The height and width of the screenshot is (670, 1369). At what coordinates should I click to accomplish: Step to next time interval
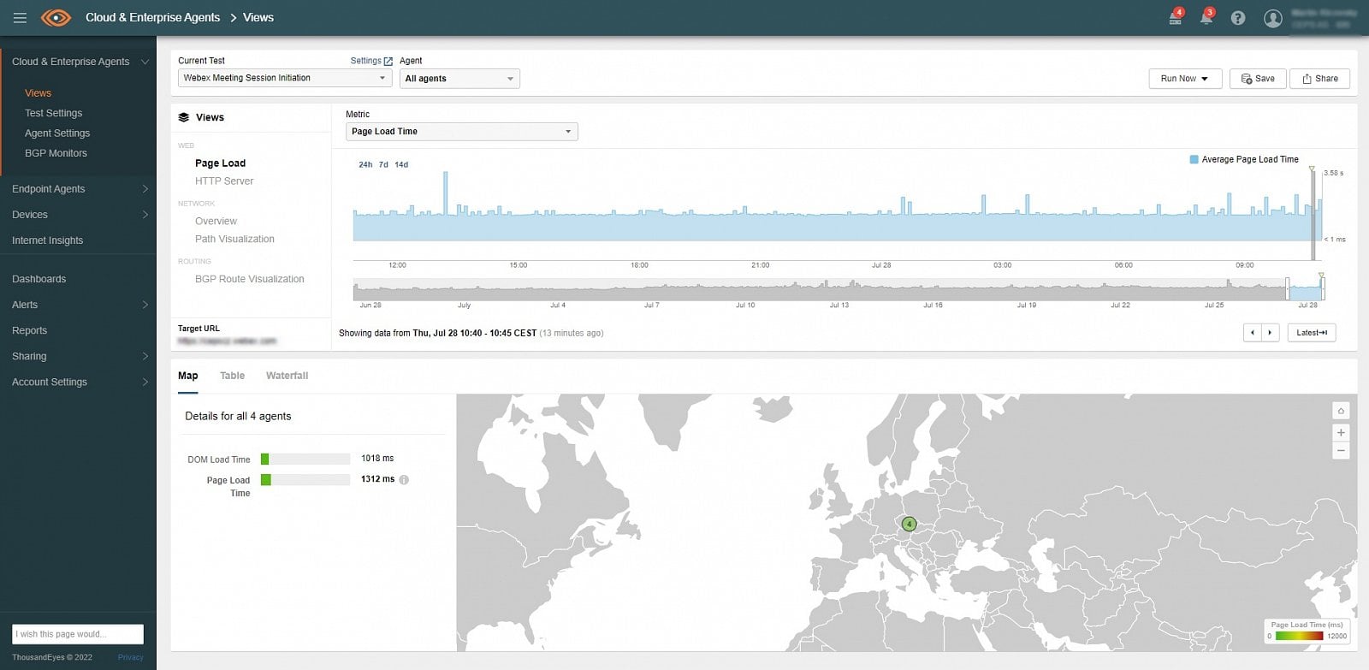(1271, 333)
